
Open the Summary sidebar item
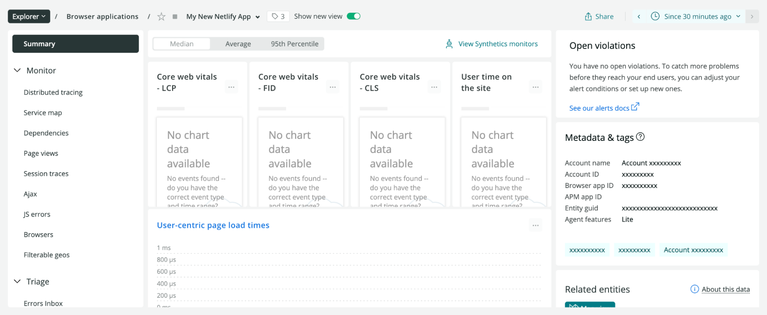pyautogui.click(x=75, y=44)
